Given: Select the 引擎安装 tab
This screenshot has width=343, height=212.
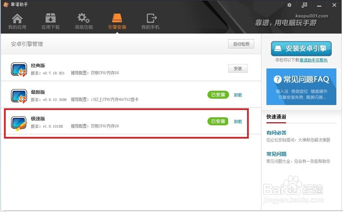Looking at the screenshot, I should [117, 21].
